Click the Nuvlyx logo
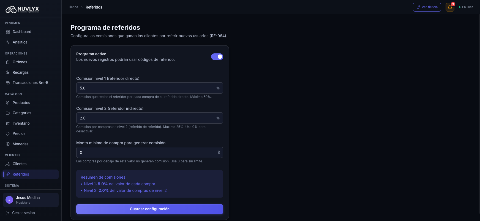480x221 pixels. (22, 9)
